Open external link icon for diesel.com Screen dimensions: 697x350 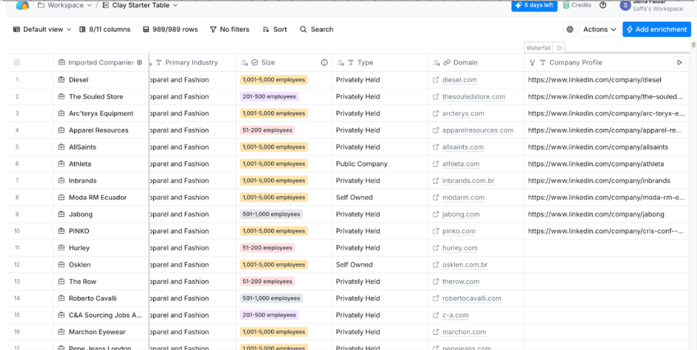(x=436, y=80)
